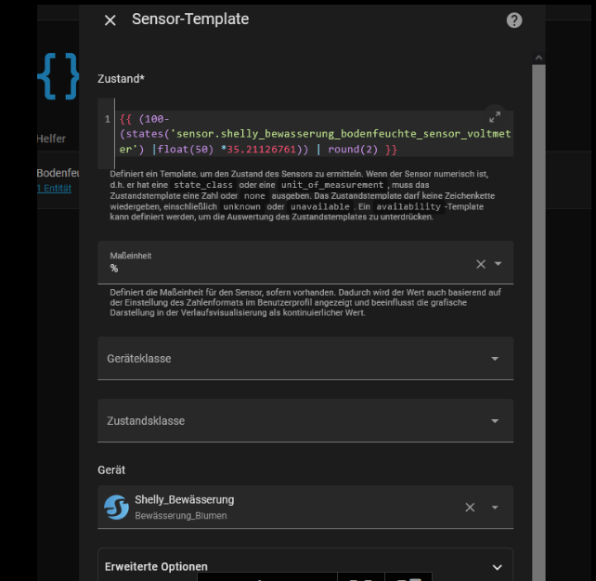Clear the selected Shelly_Bewässerung device
596x581 pixels.
tap(470, 507)
